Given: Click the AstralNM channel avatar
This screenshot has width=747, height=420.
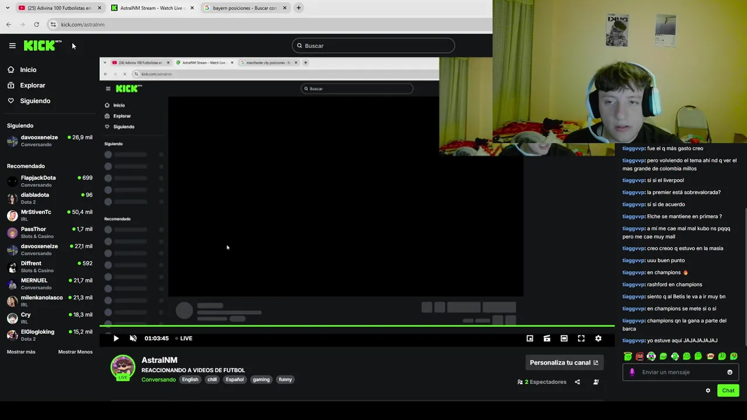Looking at the screenshot, I should (123, 367).
